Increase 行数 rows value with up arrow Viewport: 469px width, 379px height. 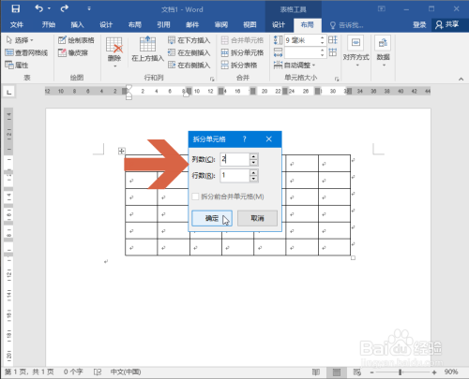(x=254, y=172)
